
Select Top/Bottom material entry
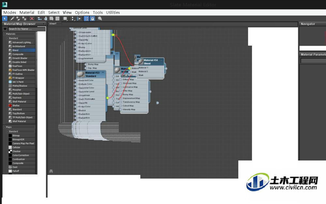22,113
